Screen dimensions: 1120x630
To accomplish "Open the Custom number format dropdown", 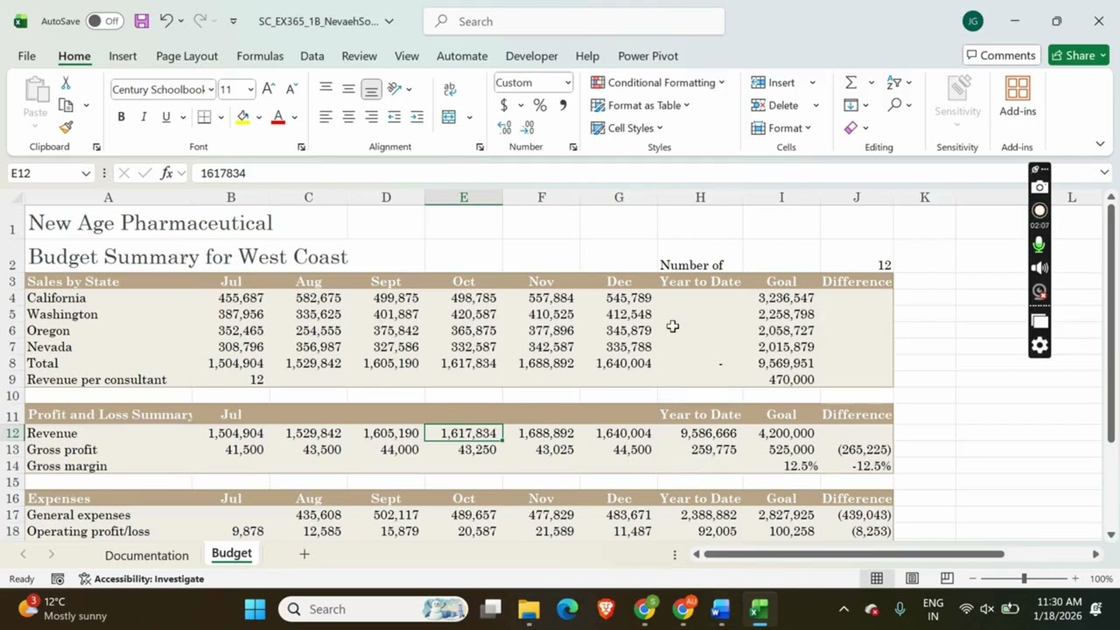I will point(567,82).
